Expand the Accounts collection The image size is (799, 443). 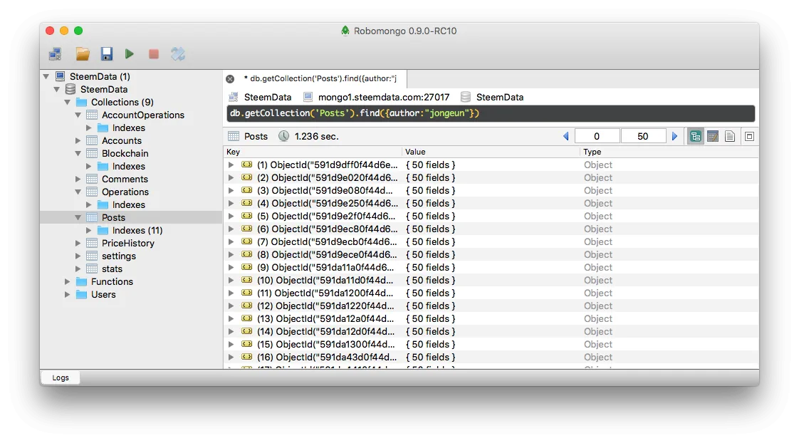(x=78, y=141)
